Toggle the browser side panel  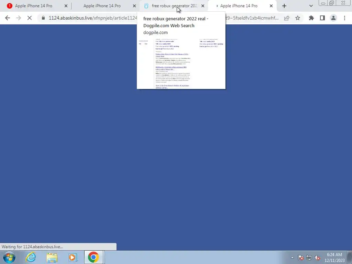322,18
